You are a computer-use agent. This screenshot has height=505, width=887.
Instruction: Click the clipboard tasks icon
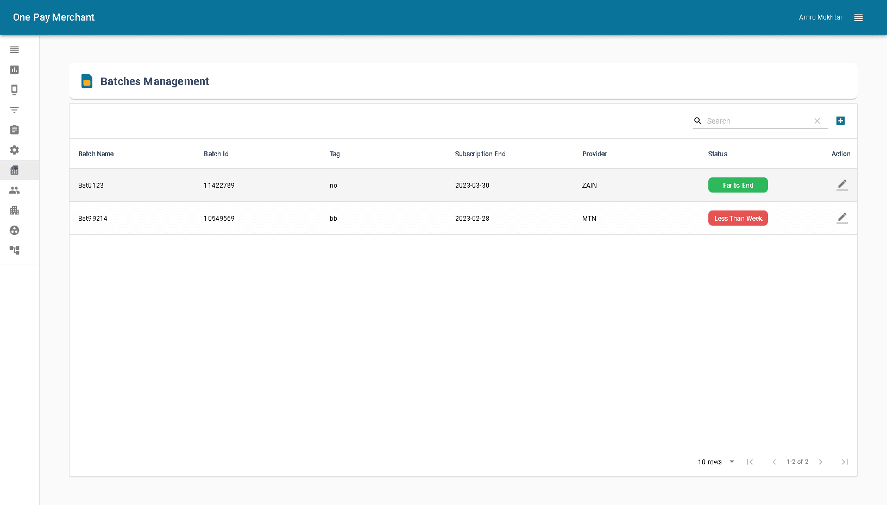tap(14, 130)
